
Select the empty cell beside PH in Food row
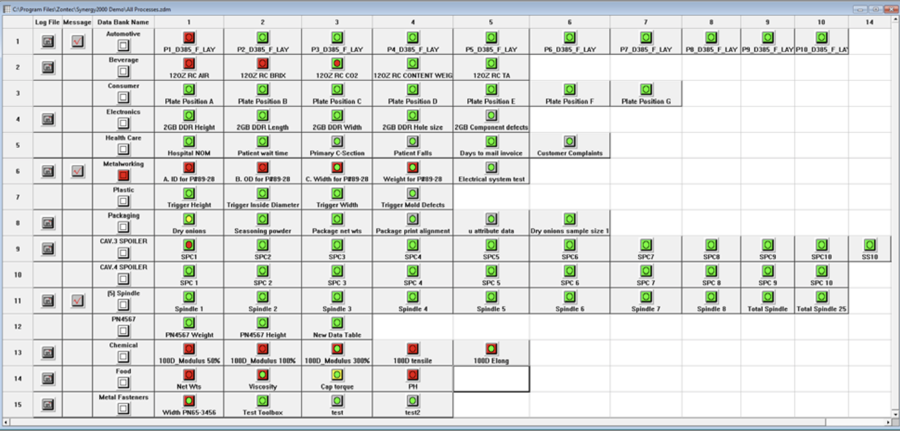point(491,379)
